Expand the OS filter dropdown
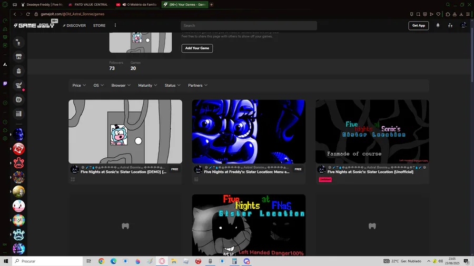The image size is (474, 266). pyautogui.click(x=98, y=85)
